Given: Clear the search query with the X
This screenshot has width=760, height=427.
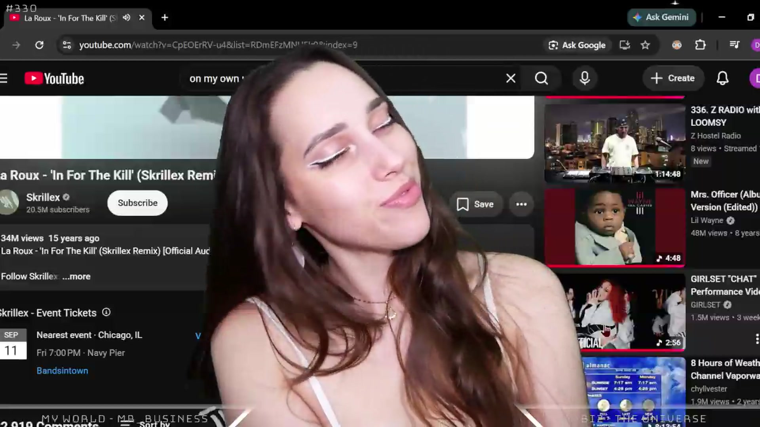Looking at the screenshot, I should tap(511, 78).
